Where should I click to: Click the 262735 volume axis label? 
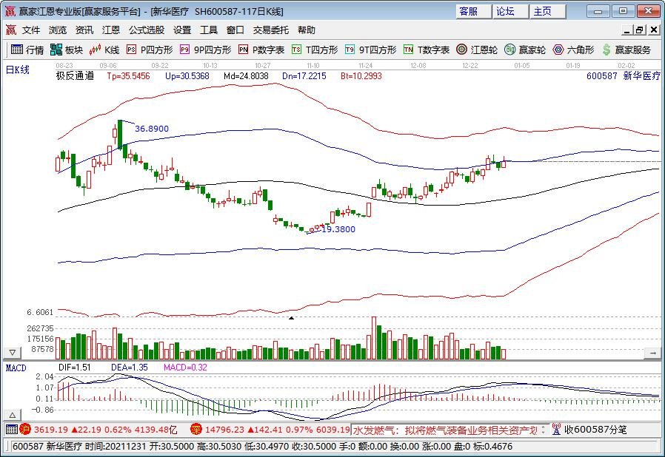click(40, 328)
